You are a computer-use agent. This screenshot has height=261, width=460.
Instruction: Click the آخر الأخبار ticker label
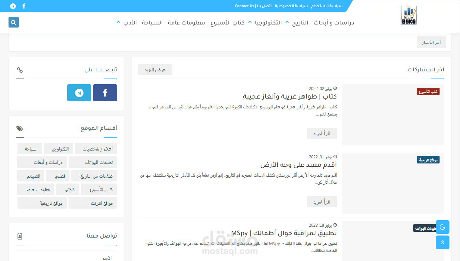point(431,42)
